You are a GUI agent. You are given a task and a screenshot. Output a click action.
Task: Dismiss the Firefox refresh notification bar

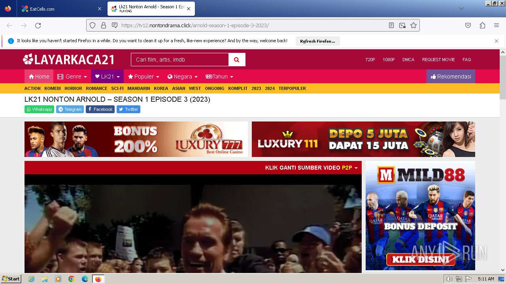click(497, 41)
